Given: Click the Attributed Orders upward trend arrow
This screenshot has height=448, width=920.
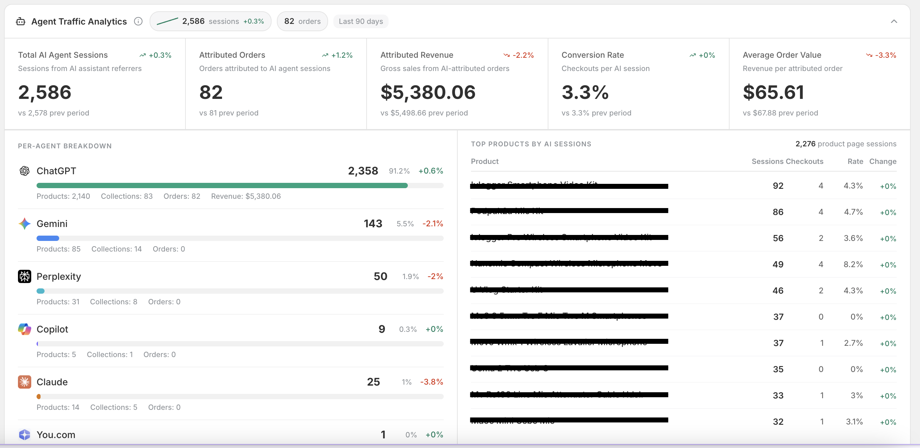Looking at the screenshot, I should tap(325, 55).
